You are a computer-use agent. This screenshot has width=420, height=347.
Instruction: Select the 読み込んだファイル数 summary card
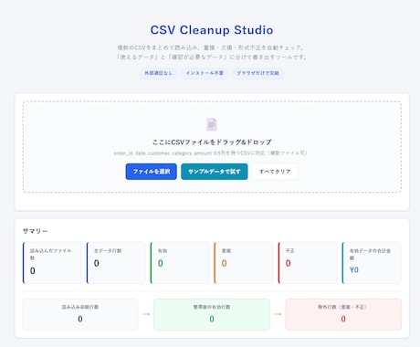click(52, 263)
